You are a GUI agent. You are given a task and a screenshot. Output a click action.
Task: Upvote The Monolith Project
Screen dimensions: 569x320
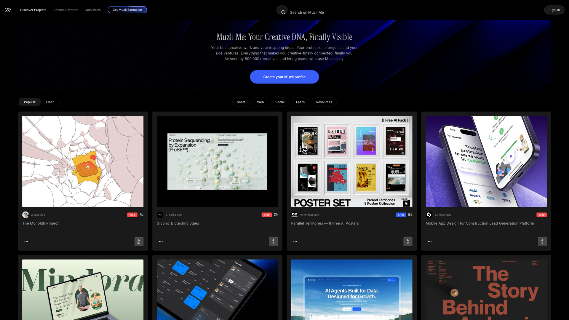pos(139,241)
